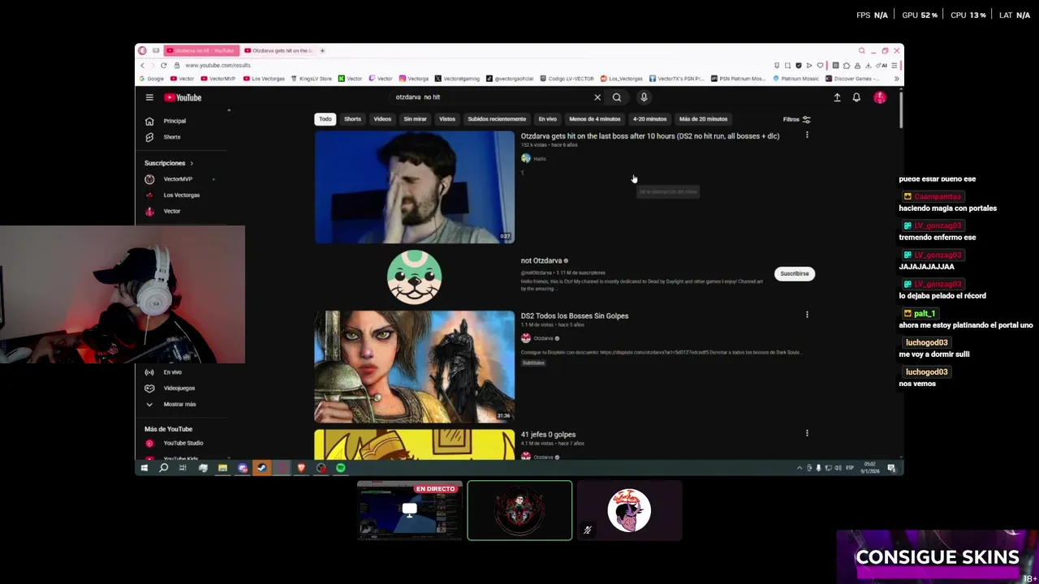Open Spotify from the taskbar
This screenshot has height=584, width=1039.
[340, 468]
